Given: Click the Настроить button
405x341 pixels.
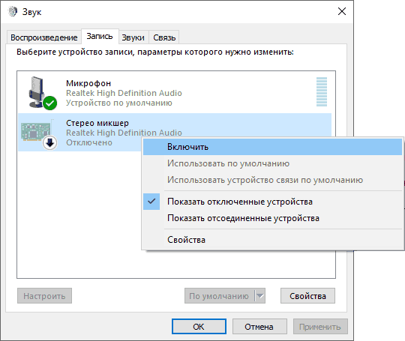Looking at the screenshot, I should (x=44, y=296).
